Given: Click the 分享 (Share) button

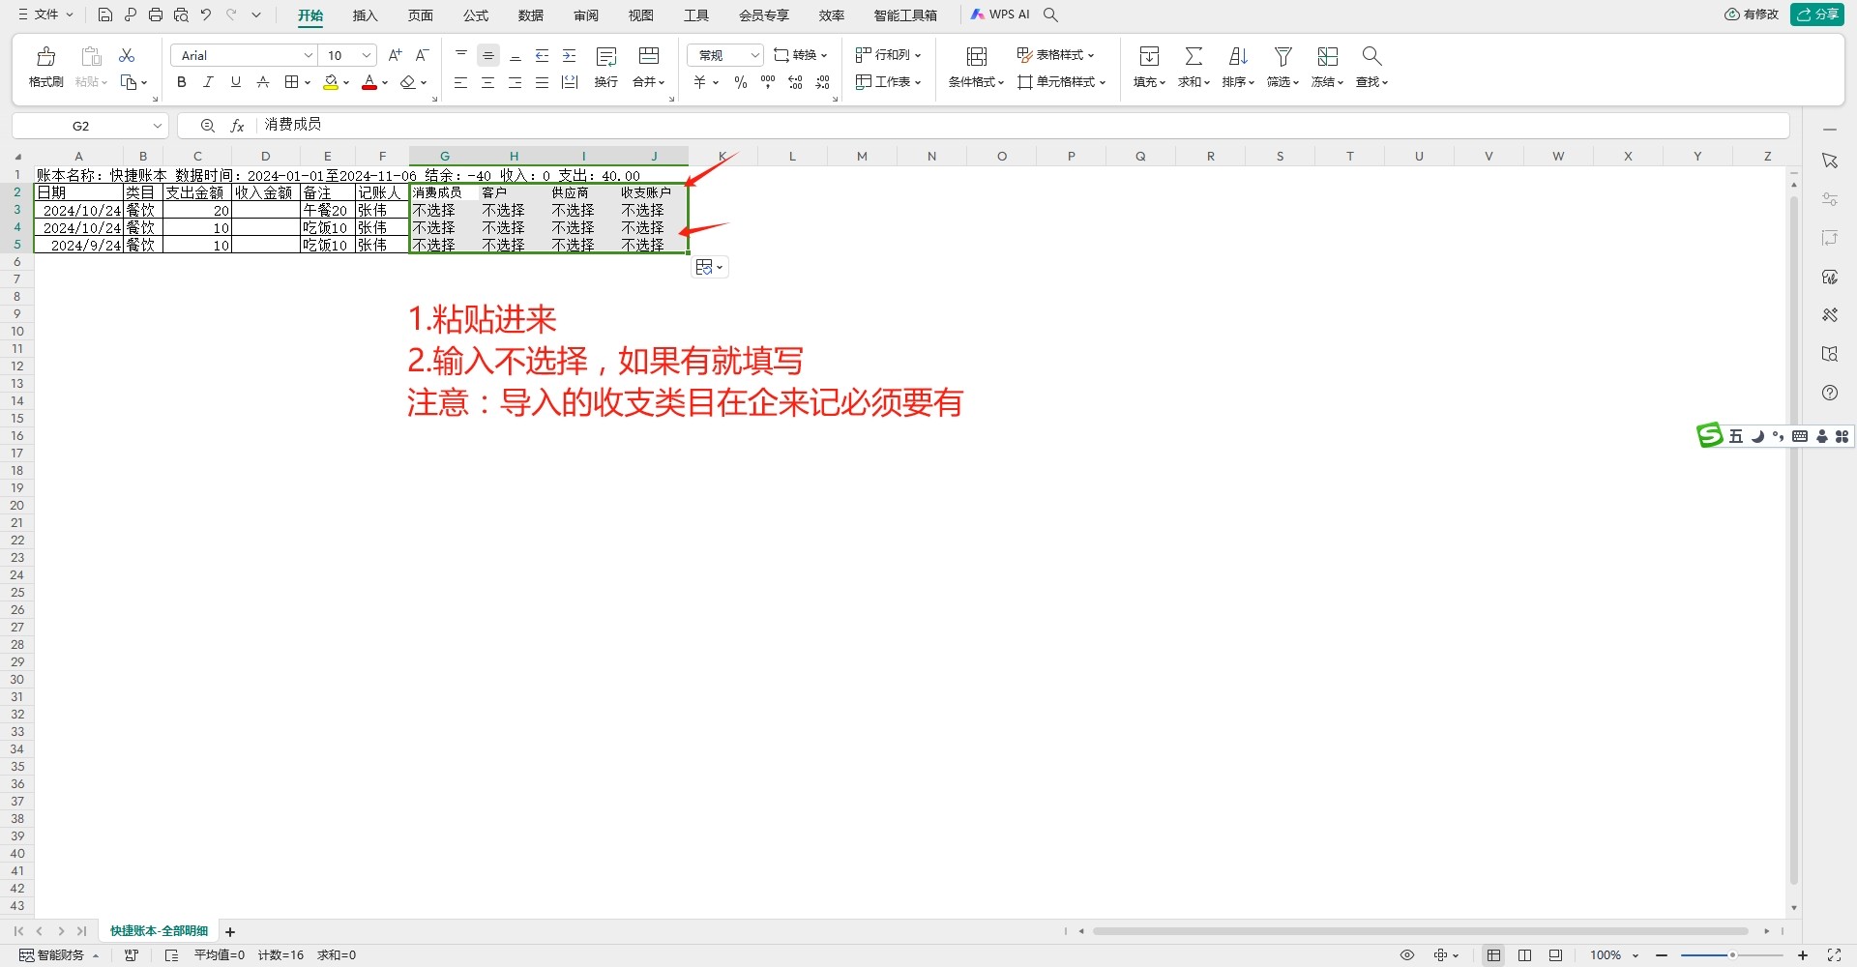Looking at the screenshot, I should (x=1817, y=15).
